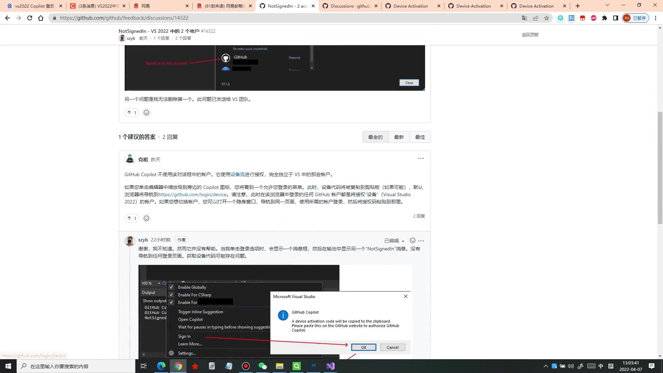Bookmark this page with the star icon

coord(547,18)
